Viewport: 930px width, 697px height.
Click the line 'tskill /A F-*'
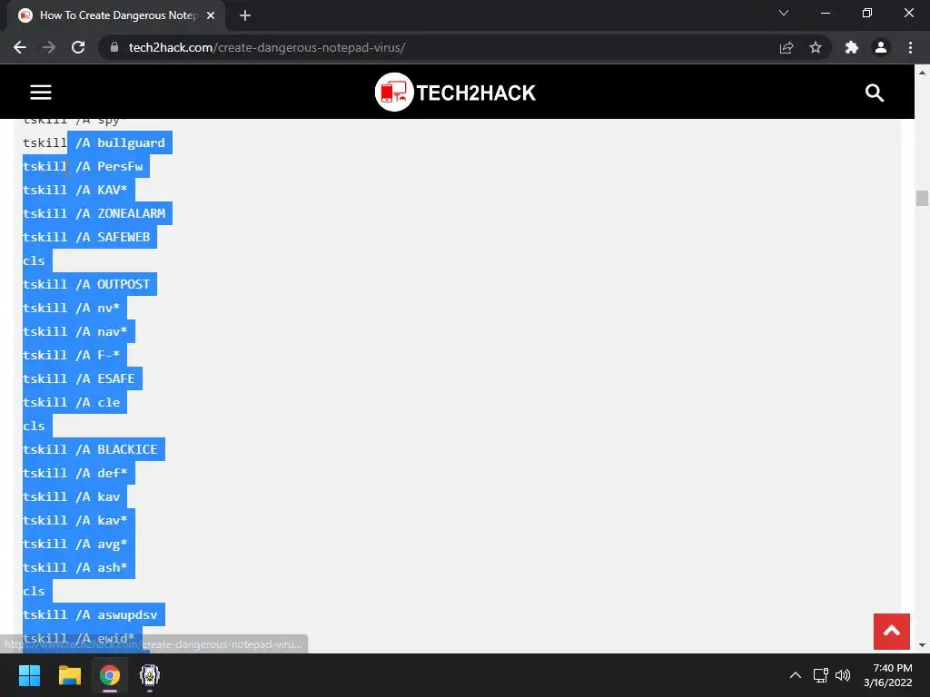pyautogui.click(x=71, y=355)
